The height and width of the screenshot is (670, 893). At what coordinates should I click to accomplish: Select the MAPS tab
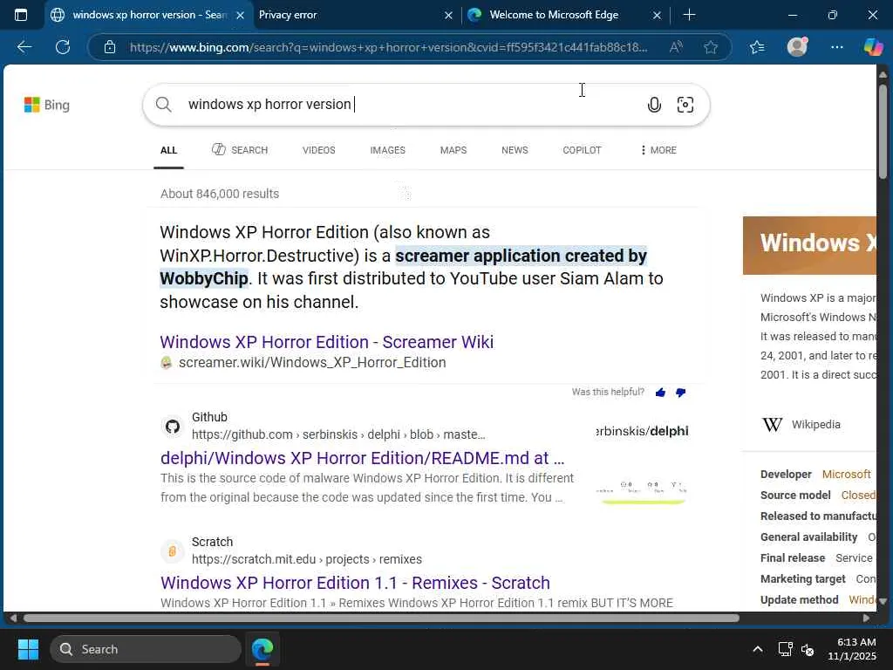click(x=453, y=150)
